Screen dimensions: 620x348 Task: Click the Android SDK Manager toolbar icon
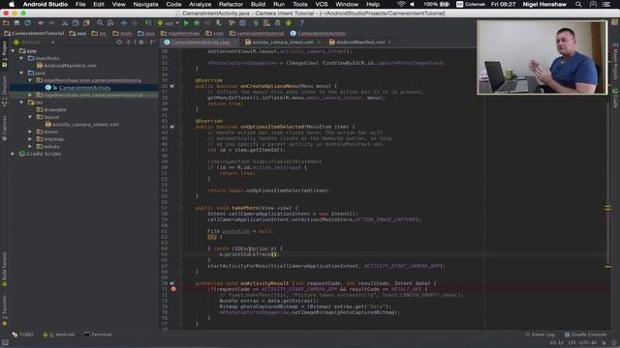tap(278, 23)
